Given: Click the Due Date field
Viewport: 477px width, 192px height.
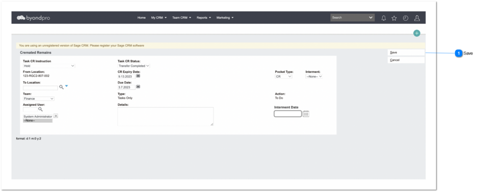Looking at the screenshot, I should (x=126, y=87).
